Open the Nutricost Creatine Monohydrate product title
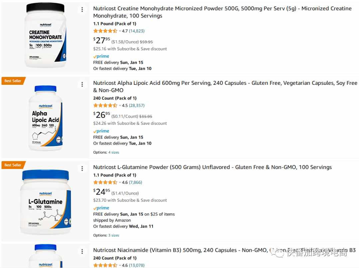Viewport: 359px width, 268px height. [x=222, y=12]
